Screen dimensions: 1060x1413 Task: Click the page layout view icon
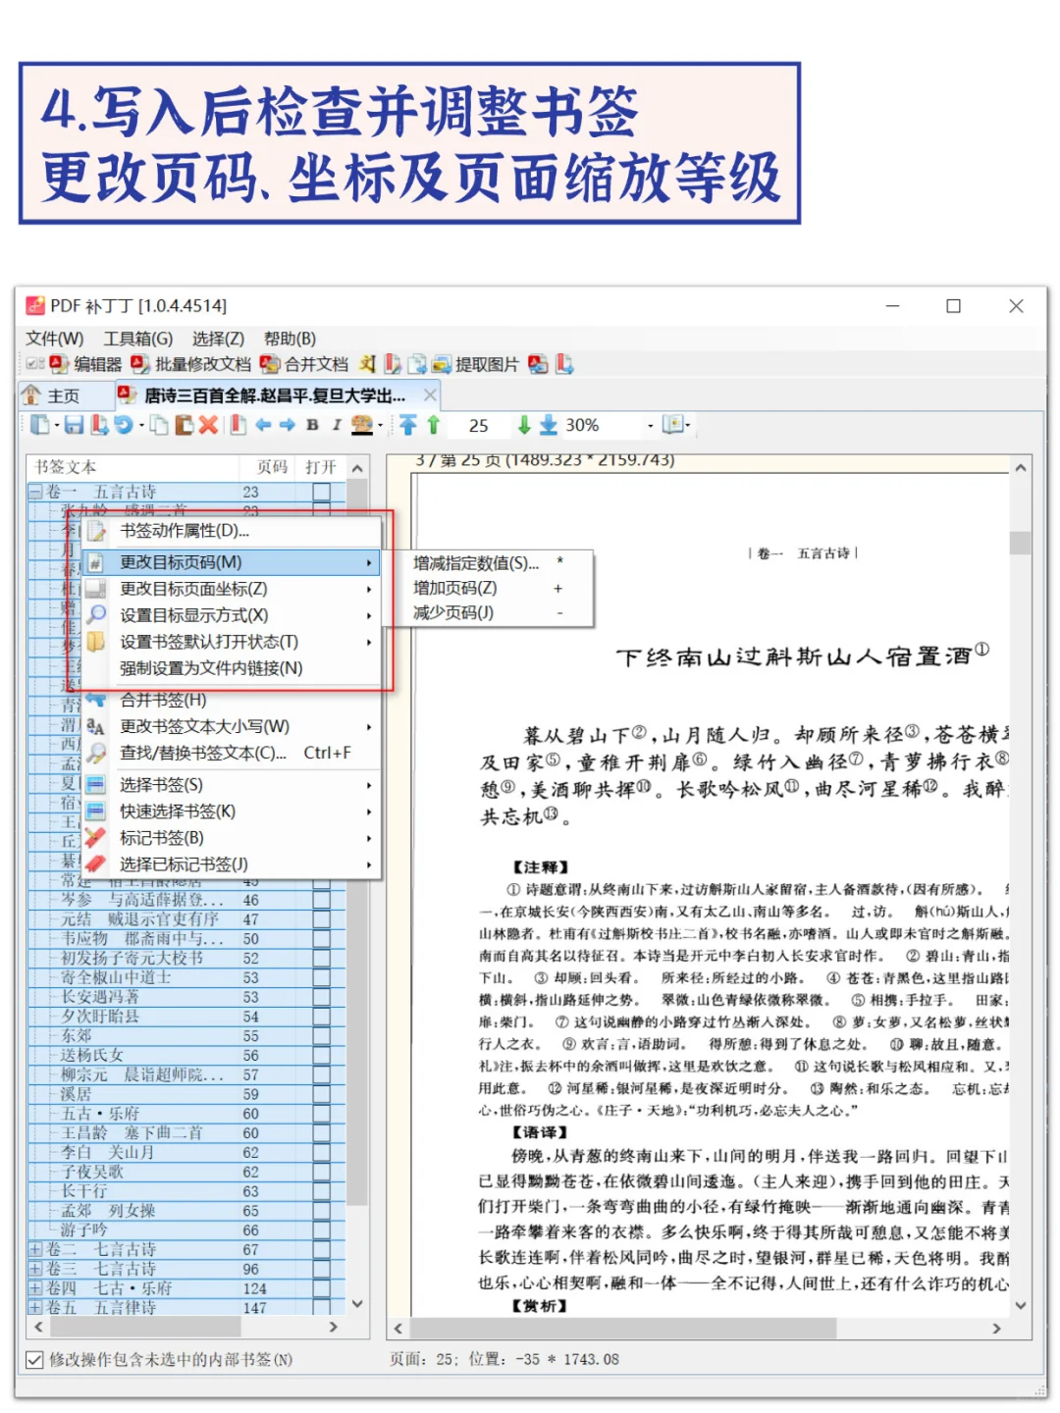click(x=672, y=425)
